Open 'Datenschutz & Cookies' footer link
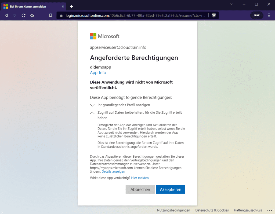 click(x=212, y=210)
